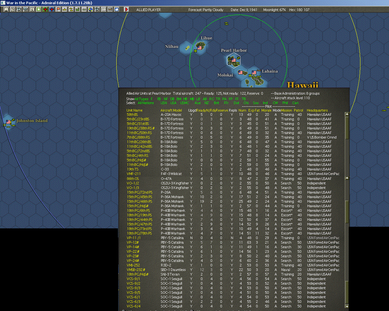Click red plane on blue background icon

52,9
